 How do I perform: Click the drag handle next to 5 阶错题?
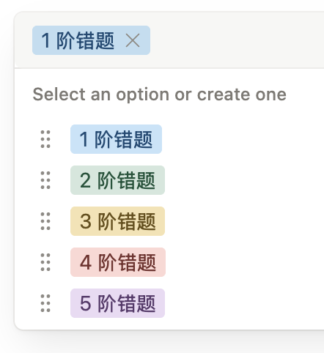45,303
